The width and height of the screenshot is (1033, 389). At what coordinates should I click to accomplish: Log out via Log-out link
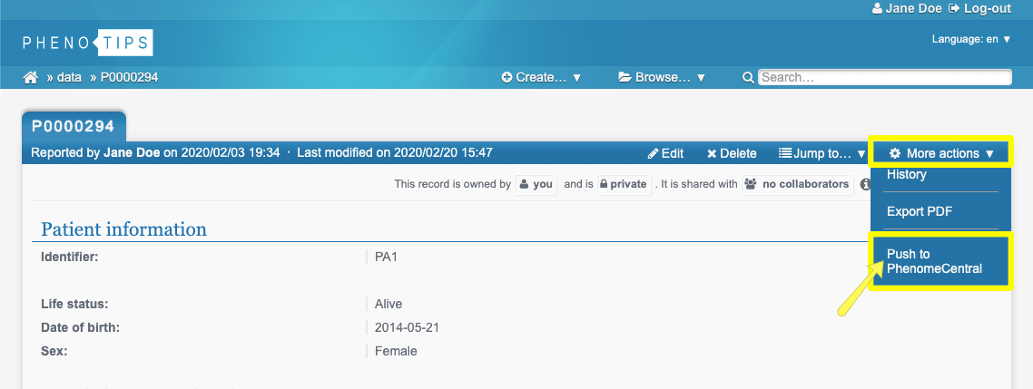coord(979,8)
